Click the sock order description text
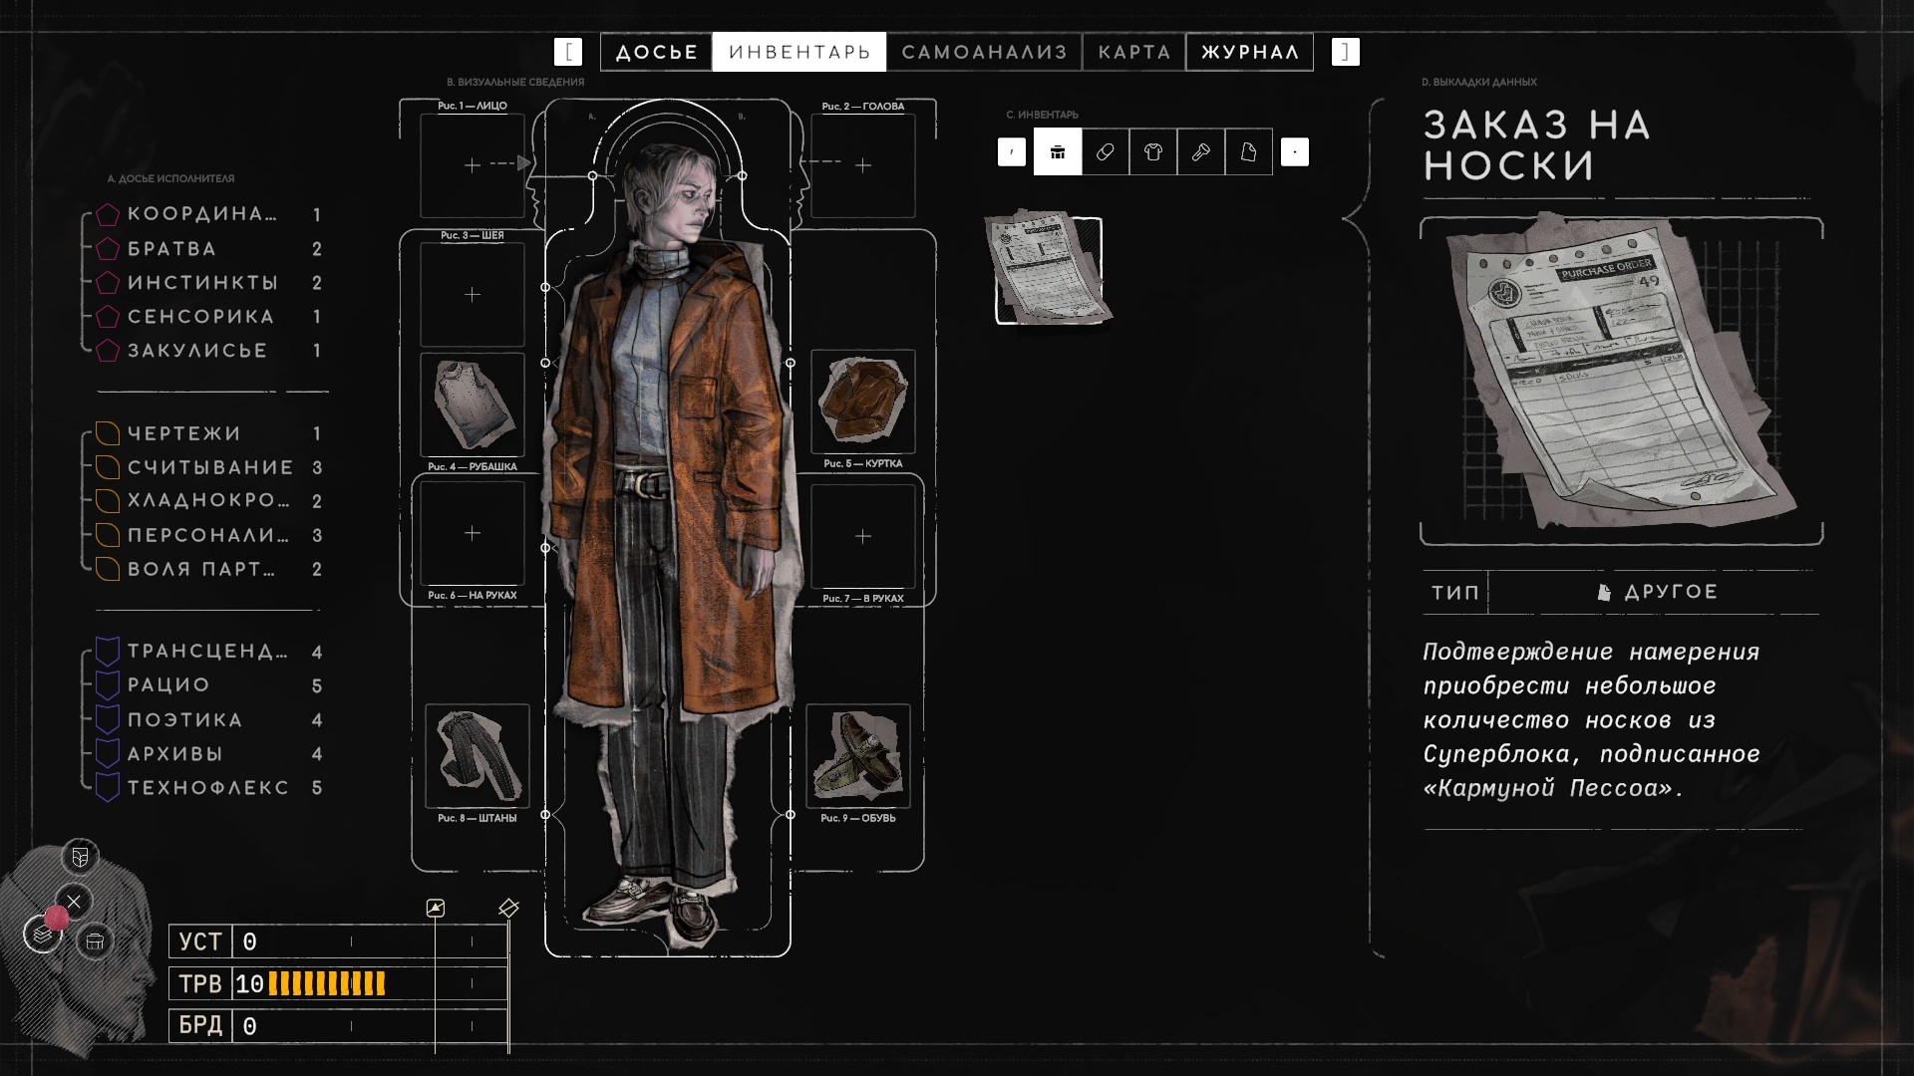Image resolution: width=1914 pixels, height=1076 pixels. coord(1592,719)
